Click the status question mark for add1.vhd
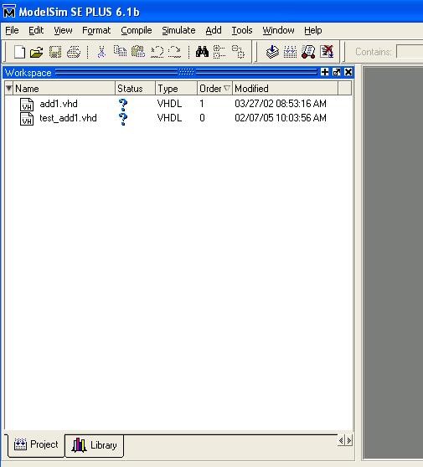Image resolution: width=423 pixels, height=467 pixels. pyautogui.click(x=123, y=105)
